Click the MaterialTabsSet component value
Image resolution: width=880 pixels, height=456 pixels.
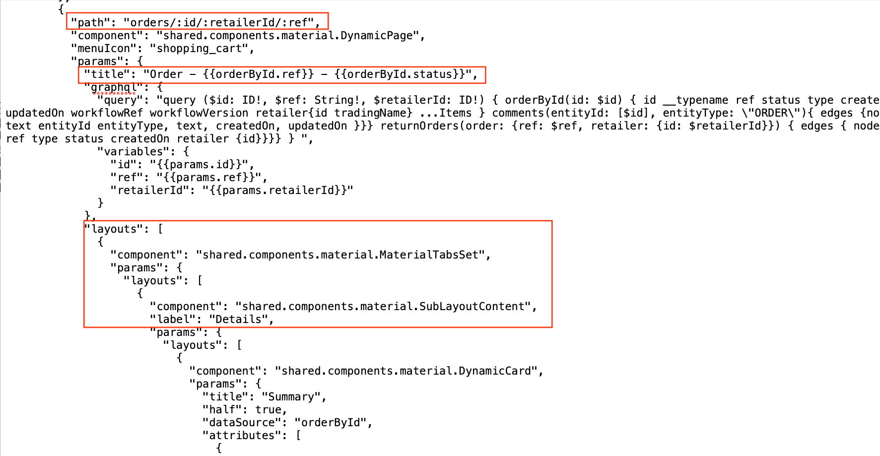(x=340, y=255)
